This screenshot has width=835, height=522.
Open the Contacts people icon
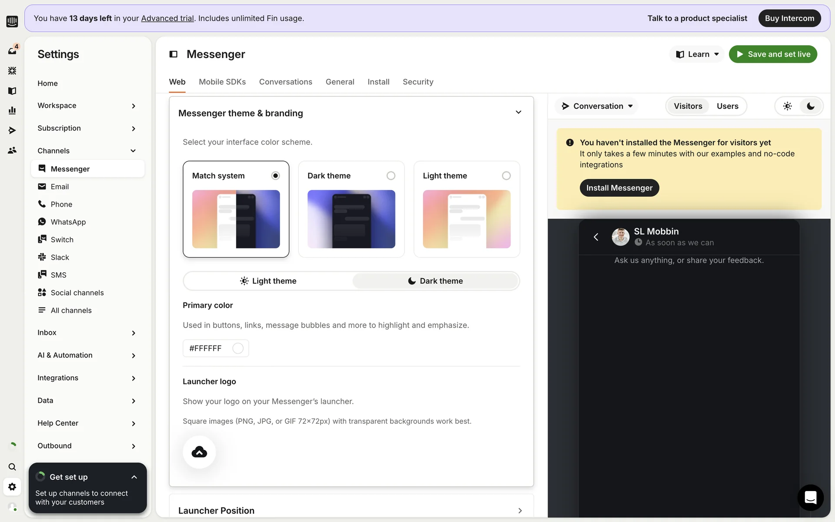(12, 150)
